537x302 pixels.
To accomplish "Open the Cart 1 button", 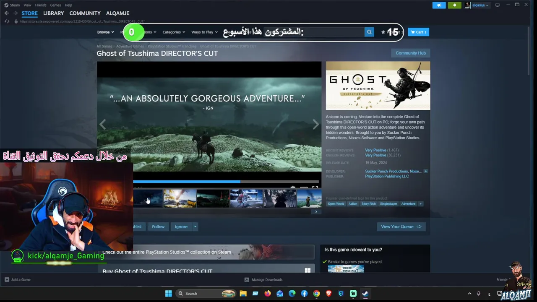I will point(418,32).
